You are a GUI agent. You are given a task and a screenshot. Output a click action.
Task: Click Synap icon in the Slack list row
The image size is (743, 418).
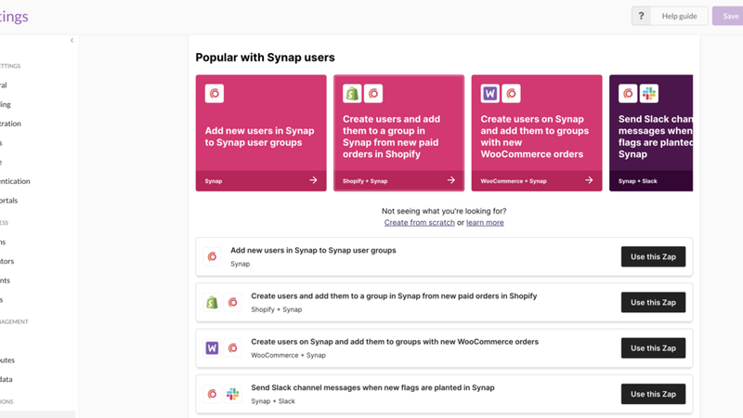coord(213,394)
